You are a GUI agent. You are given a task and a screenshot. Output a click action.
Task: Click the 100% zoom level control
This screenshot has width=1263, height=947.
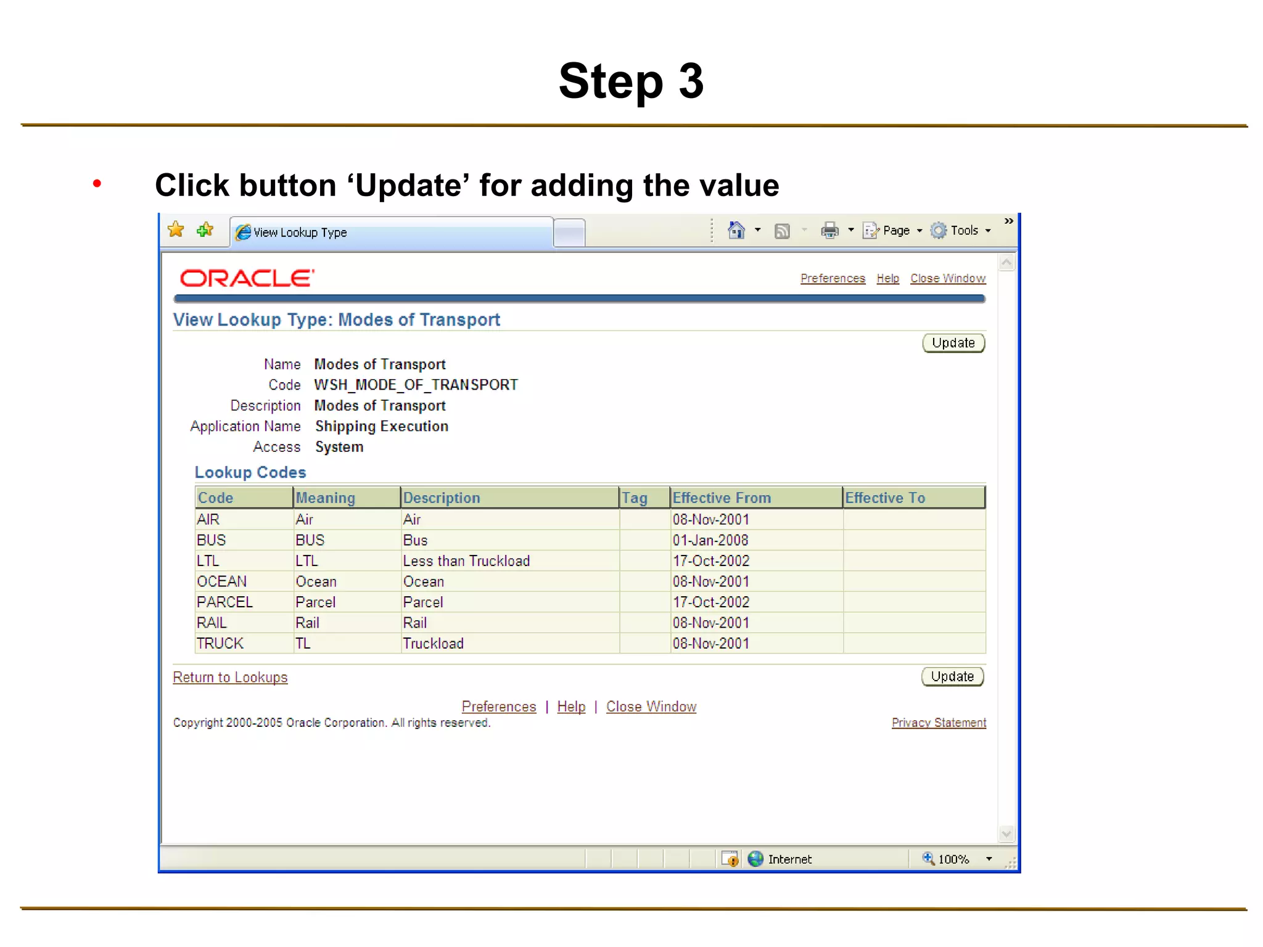tap(946, 859)
